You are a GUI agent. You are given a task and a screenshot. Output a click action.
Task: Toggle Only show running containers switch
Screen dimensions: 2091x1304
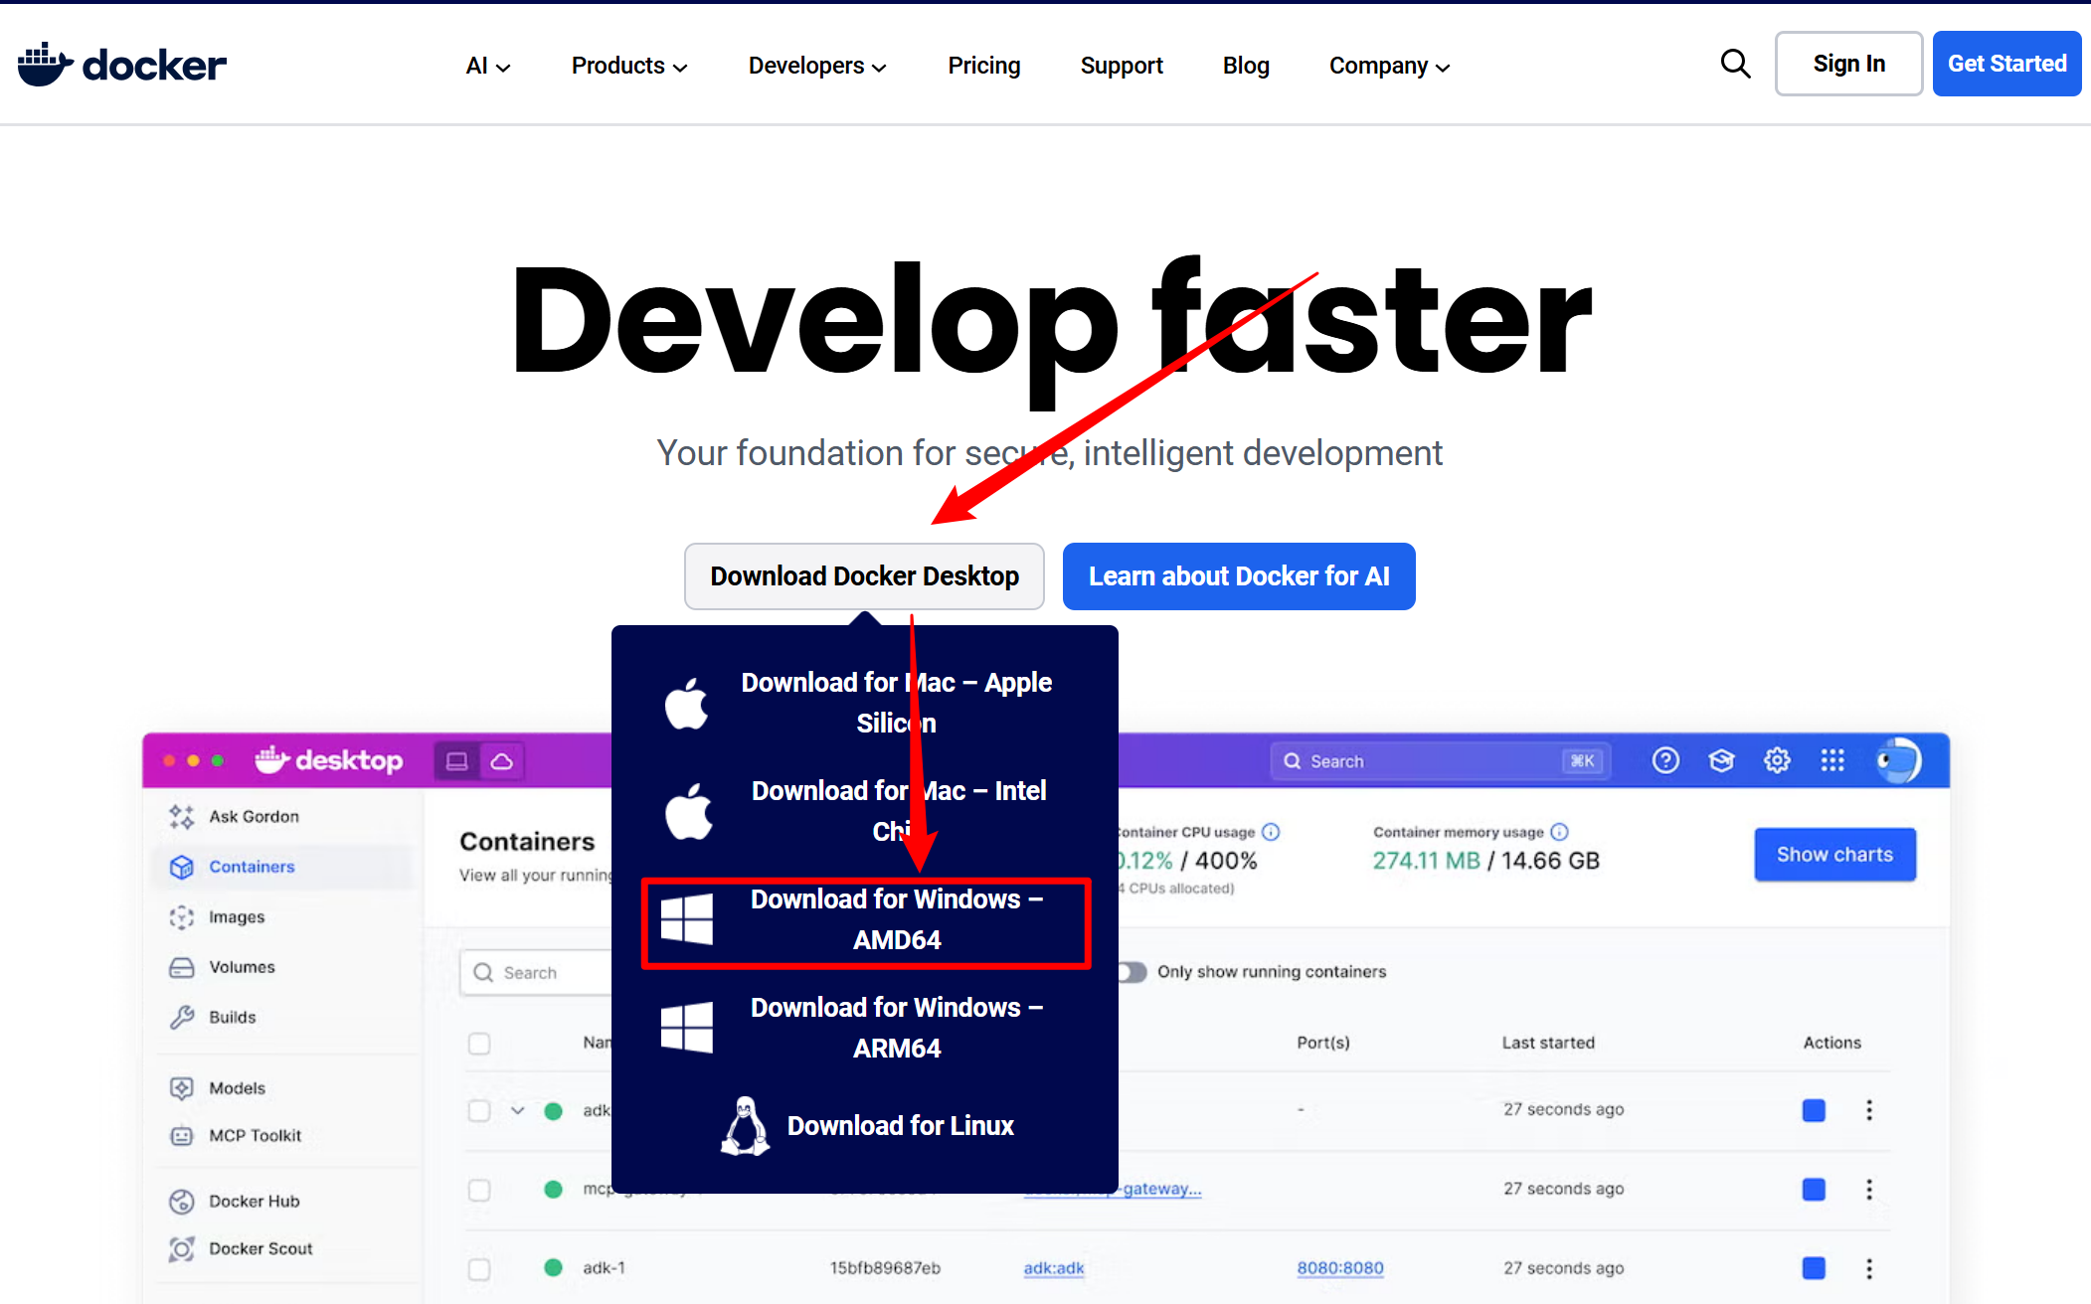1132,972
